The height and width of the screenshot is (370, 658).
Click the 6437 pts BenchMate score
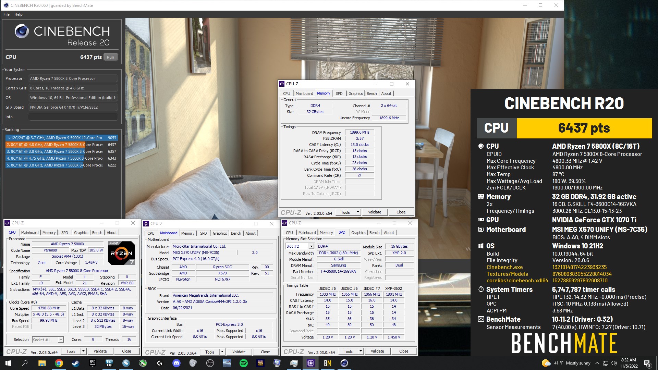584,128
